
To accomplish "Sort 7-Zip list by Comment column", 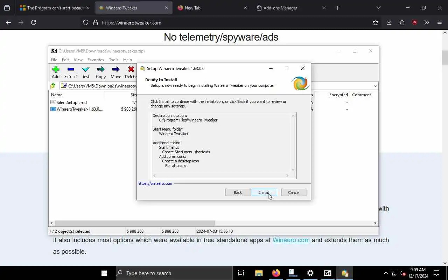I will coord(362,95).
